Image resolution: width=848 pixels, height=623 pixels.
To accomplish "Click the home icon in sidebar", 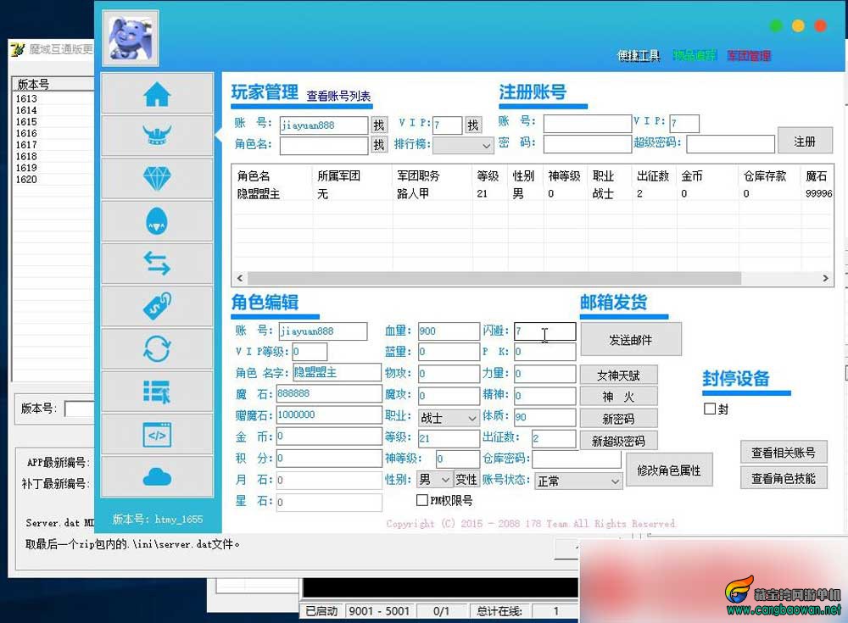I will coord(157,94).
